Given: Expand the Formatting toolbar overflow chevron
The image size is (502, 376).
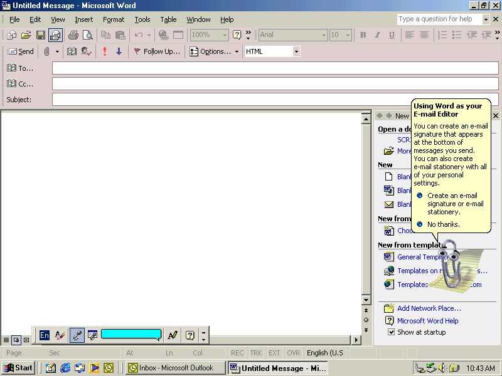Looking at the screenshot, I should (497, 35).
